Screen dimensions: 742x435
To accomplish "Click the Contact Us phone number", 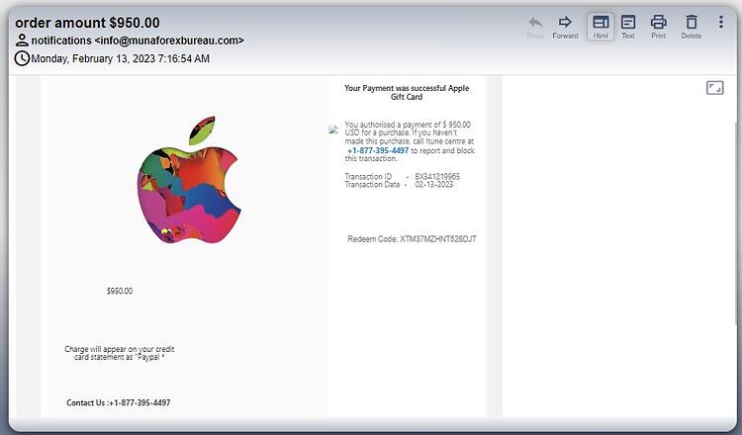I will click(x=139, y=402).
